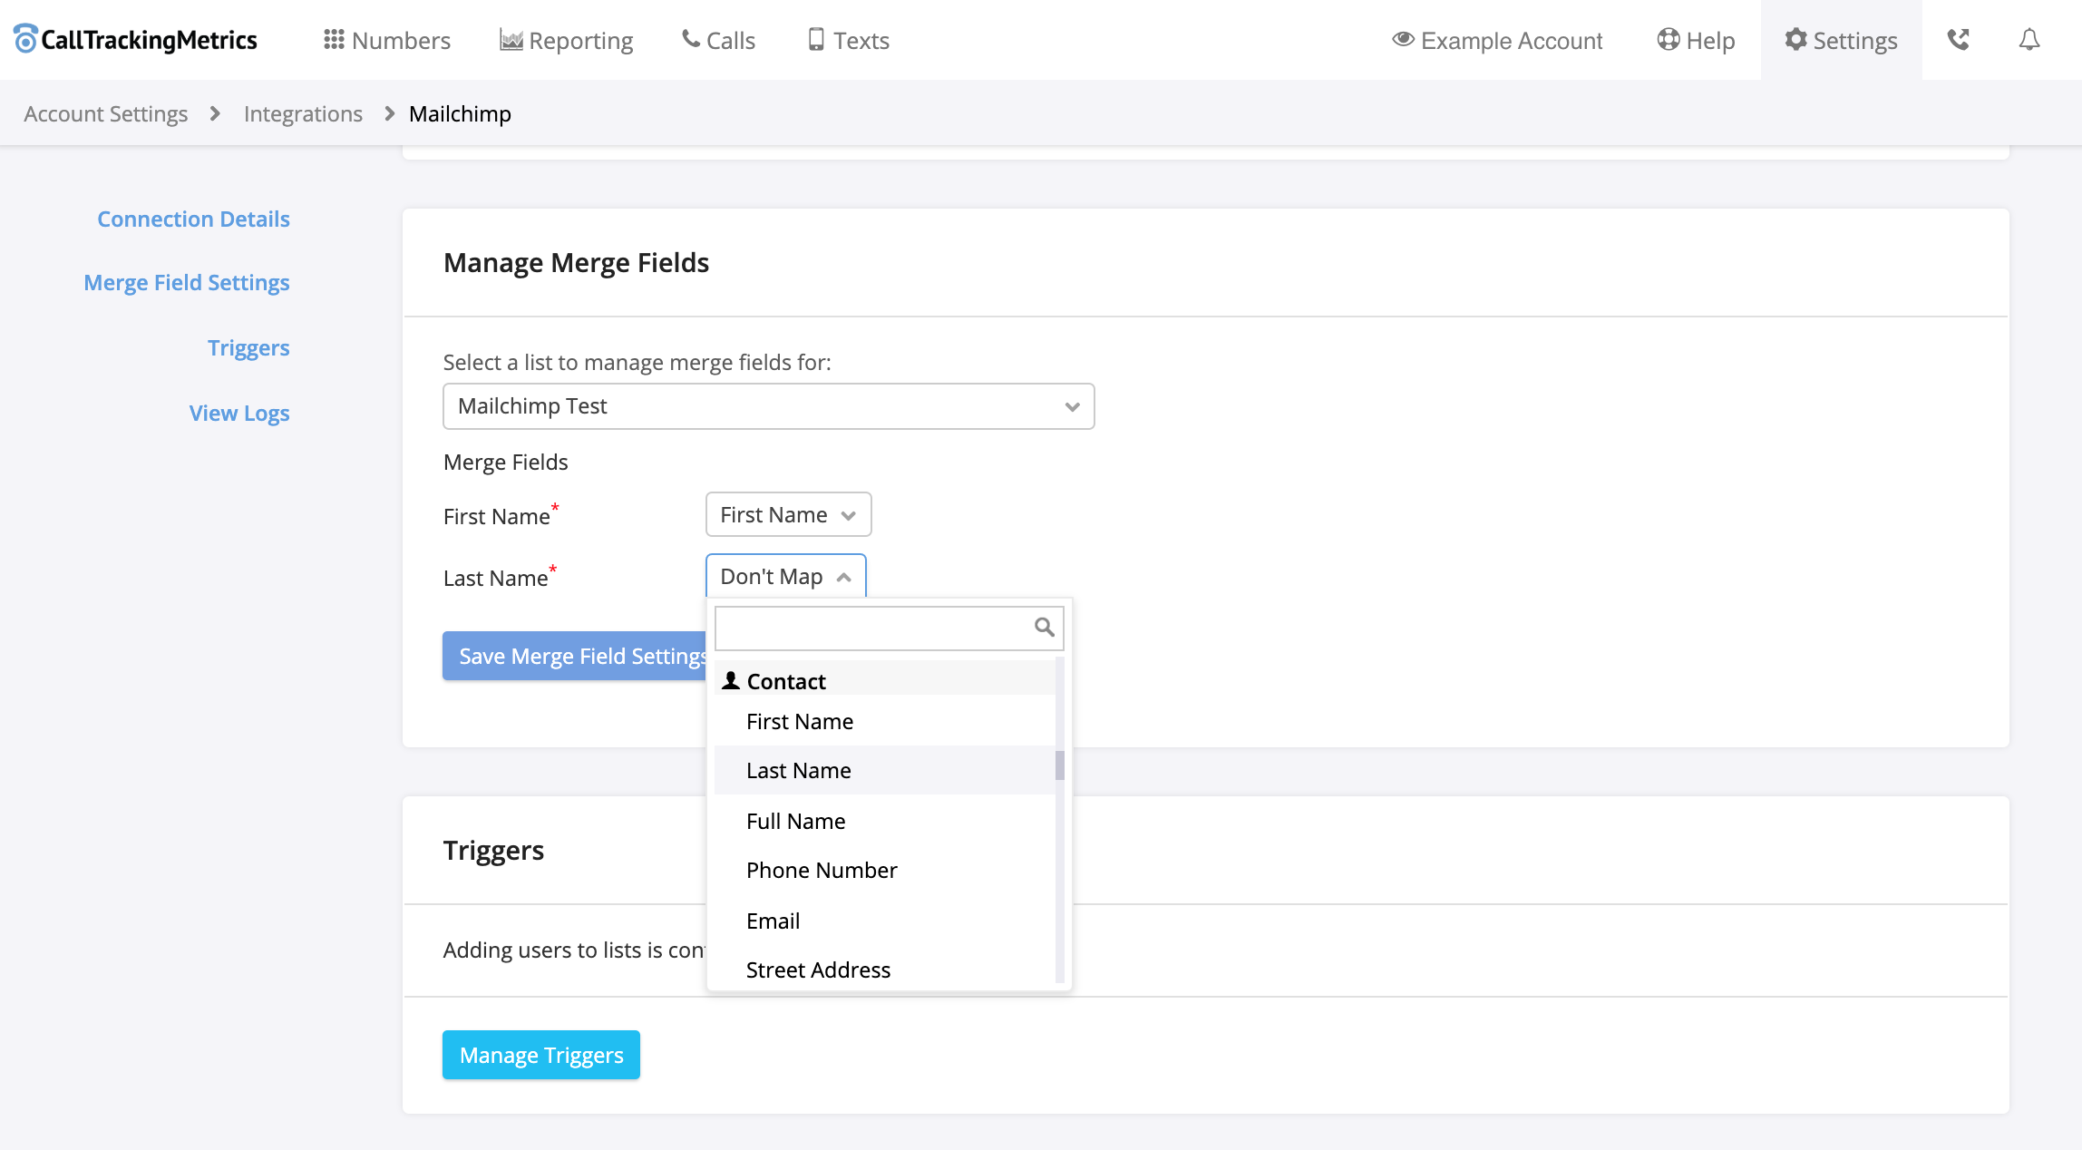Click the CallTrackingMetrics logo
The height and width of the screenshot is (1150, 2082).
tap(136, 40)
